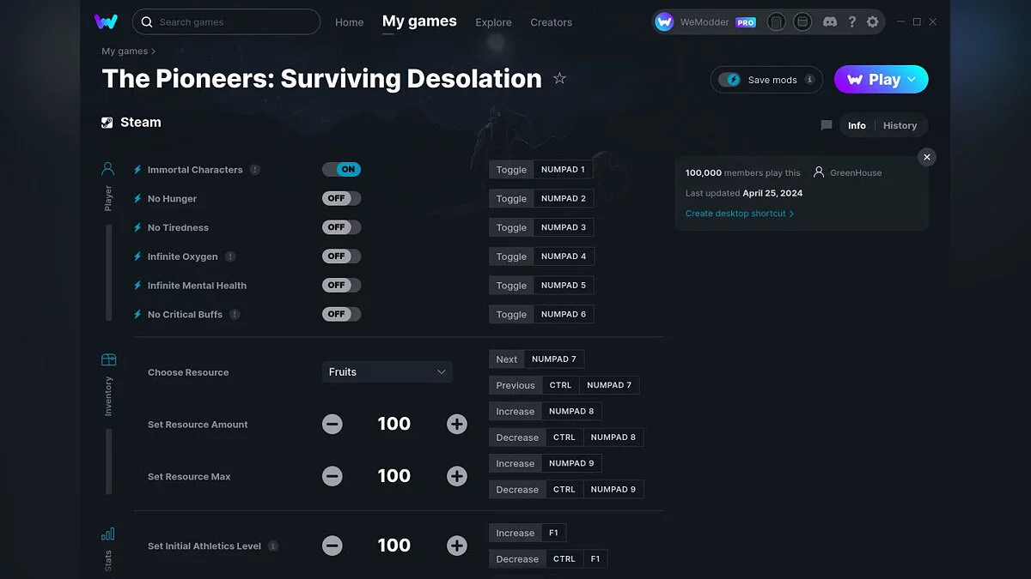
Task: Open the help question mark icon
Action: (851, 21)
